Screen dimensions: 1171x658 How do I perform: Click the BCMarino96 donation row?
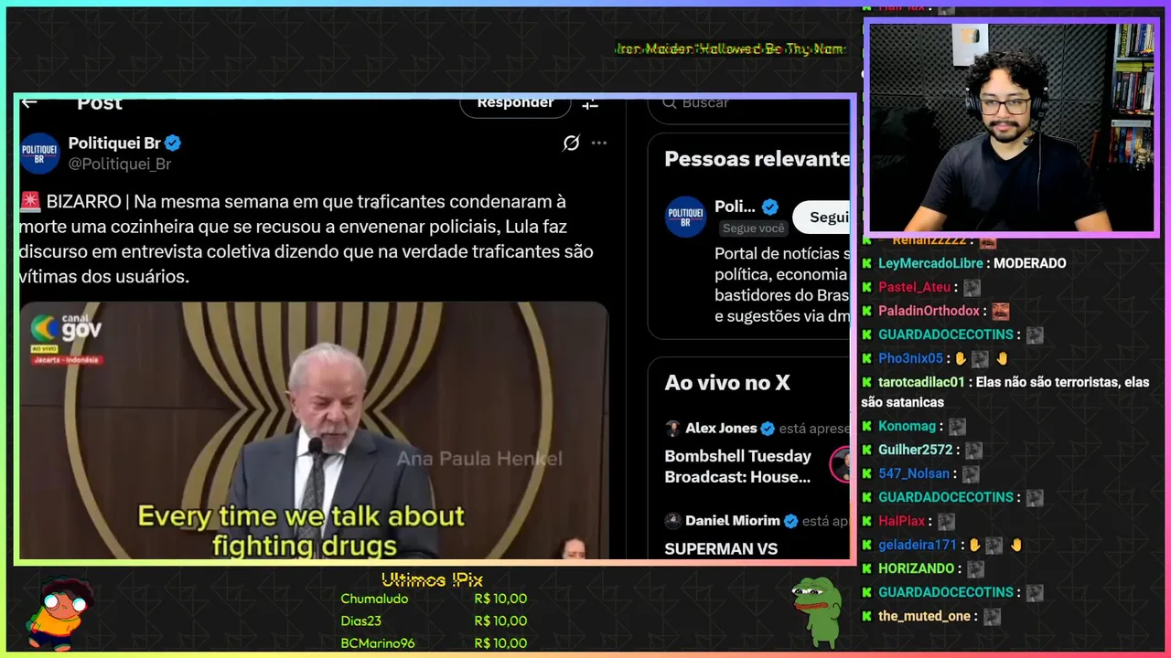point(434,643)
